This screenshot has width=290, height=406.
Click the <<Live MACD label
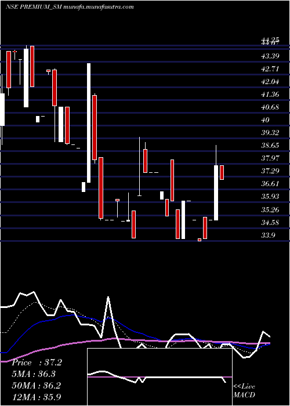point(244,391)
